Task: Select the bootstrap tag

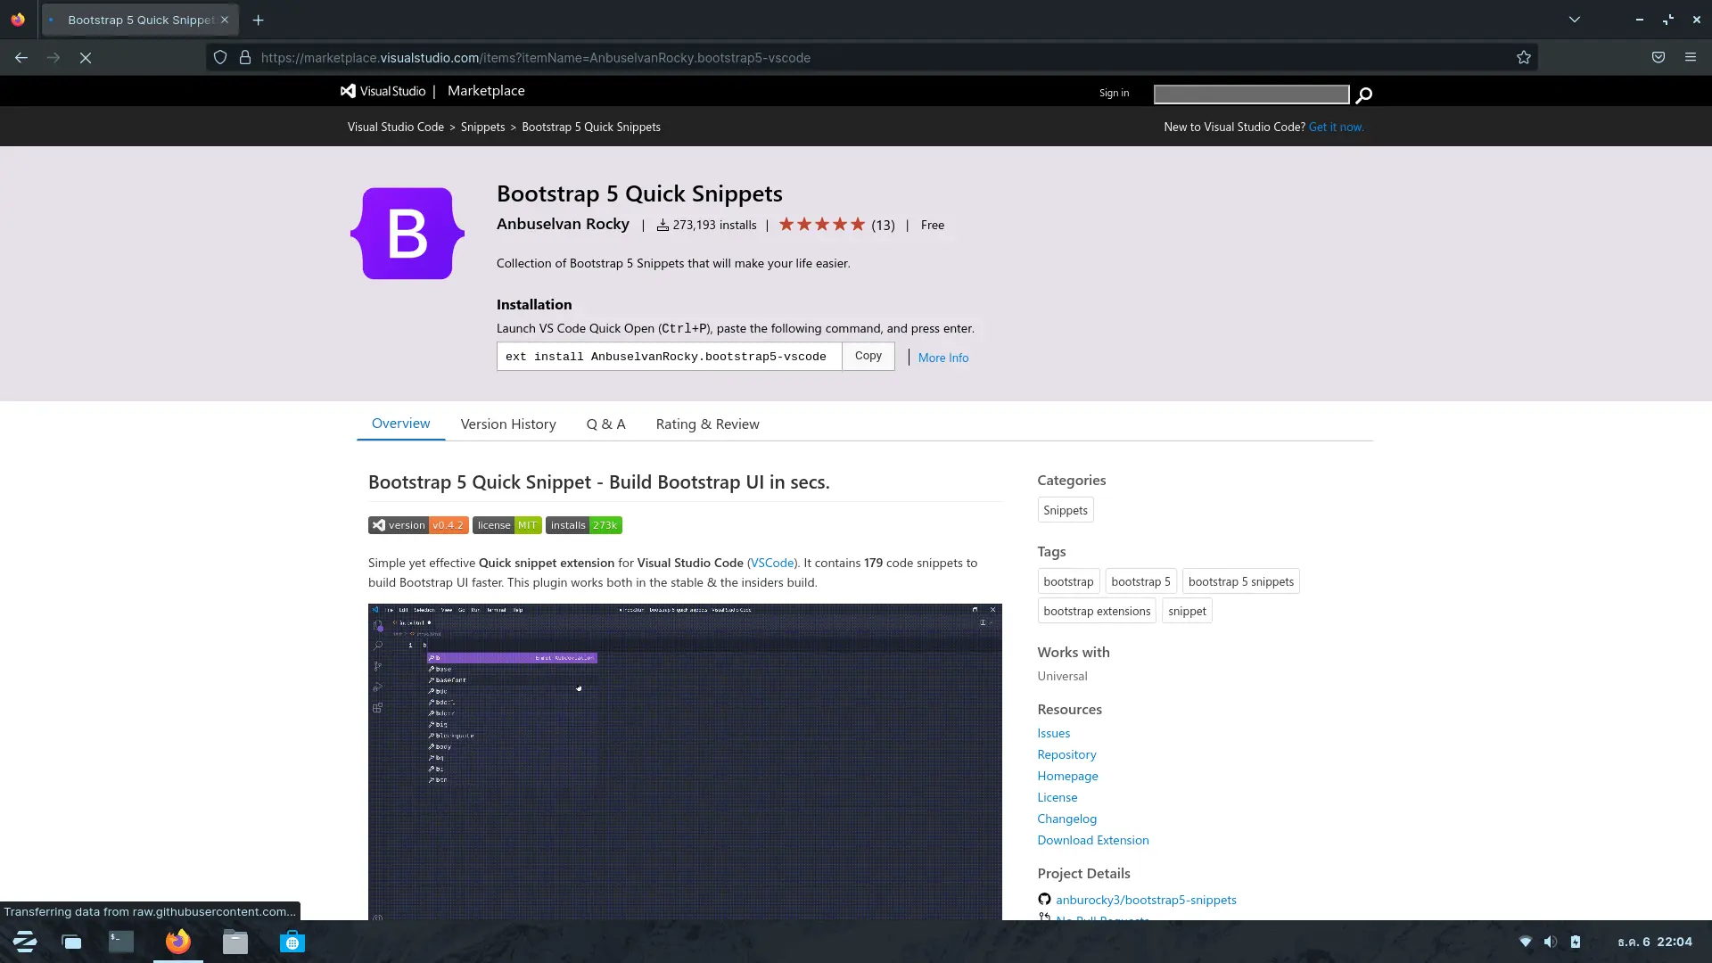Action: click(x=1068, y=581)
